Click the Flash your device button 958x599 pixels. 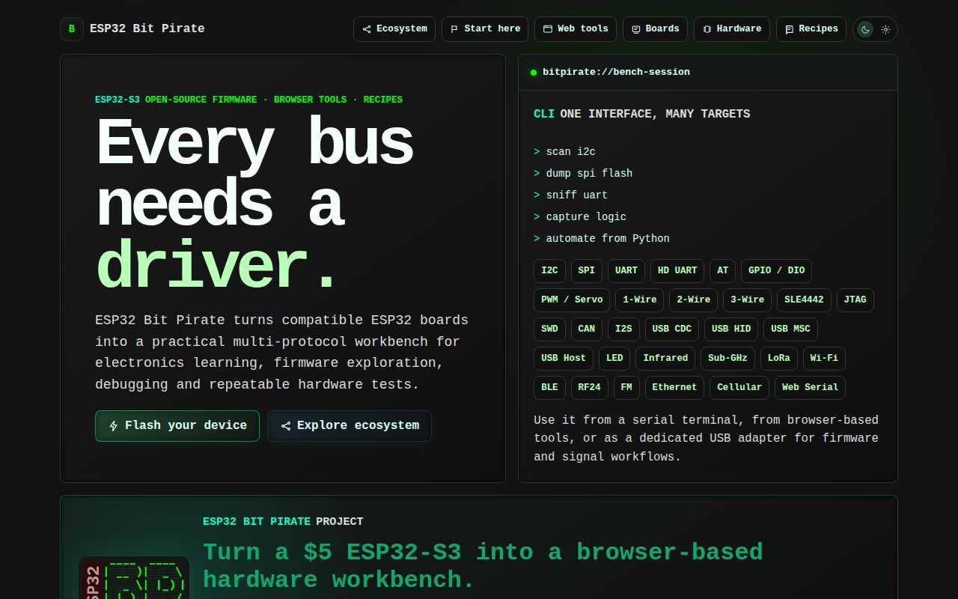pyautogui.click(x=177, y=426)
